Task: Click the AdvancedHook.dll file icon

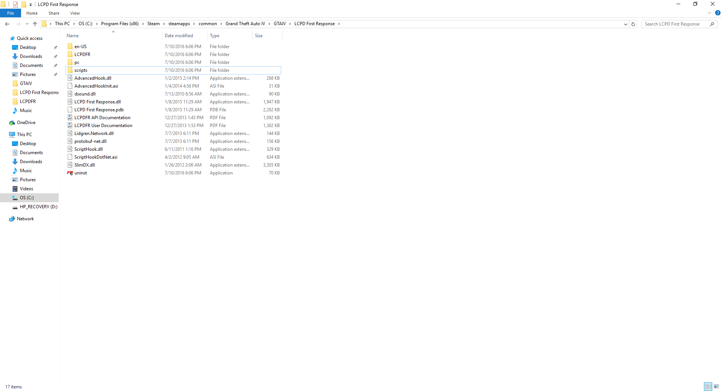Action: click(70, 78)
